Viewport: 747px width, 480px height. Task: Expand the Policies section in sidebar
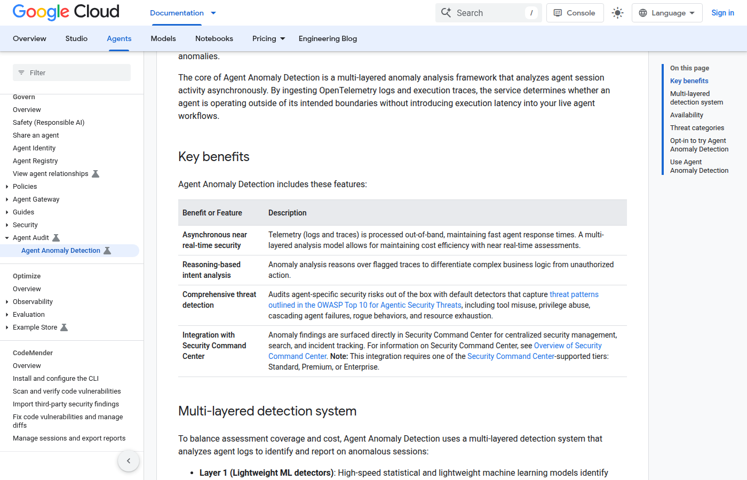tap(7, 187)
